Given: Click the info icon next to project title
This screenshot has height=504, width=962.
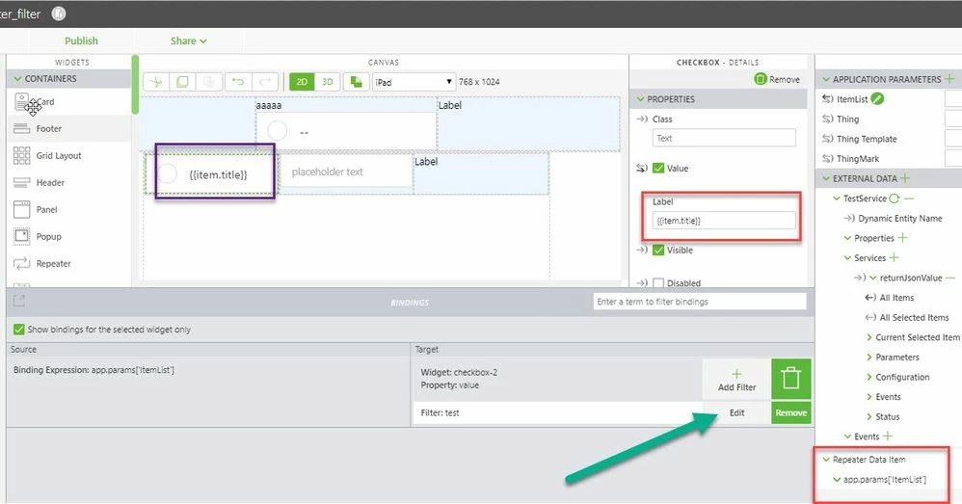Looking at the screenshot, I should (x=58, y=13).
